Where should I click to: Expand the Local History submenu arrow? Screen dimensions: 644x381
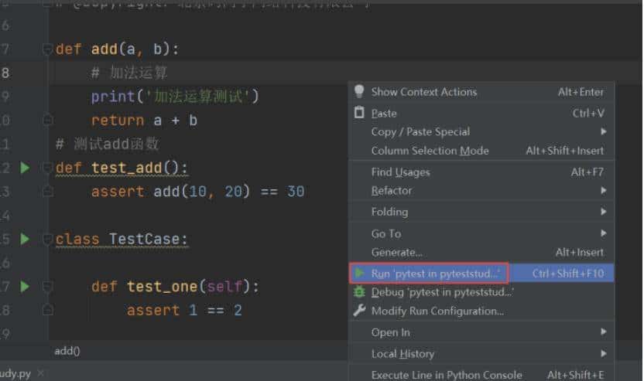tap(603, 353)
